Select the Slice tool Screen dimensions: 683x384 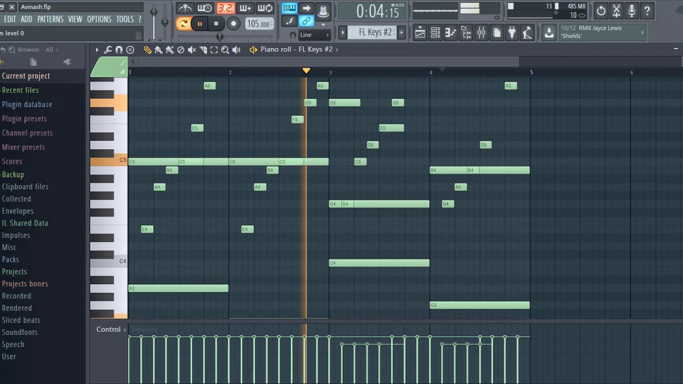pos(203,50)
